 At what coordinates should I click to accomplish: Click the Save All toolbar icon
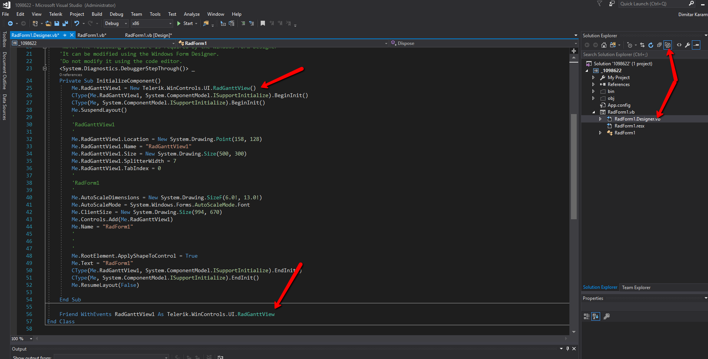(65, 23)
